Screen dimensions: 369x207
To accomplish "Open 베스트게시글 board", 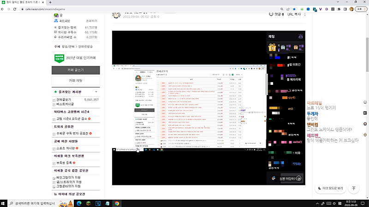I will pos(65,104).
